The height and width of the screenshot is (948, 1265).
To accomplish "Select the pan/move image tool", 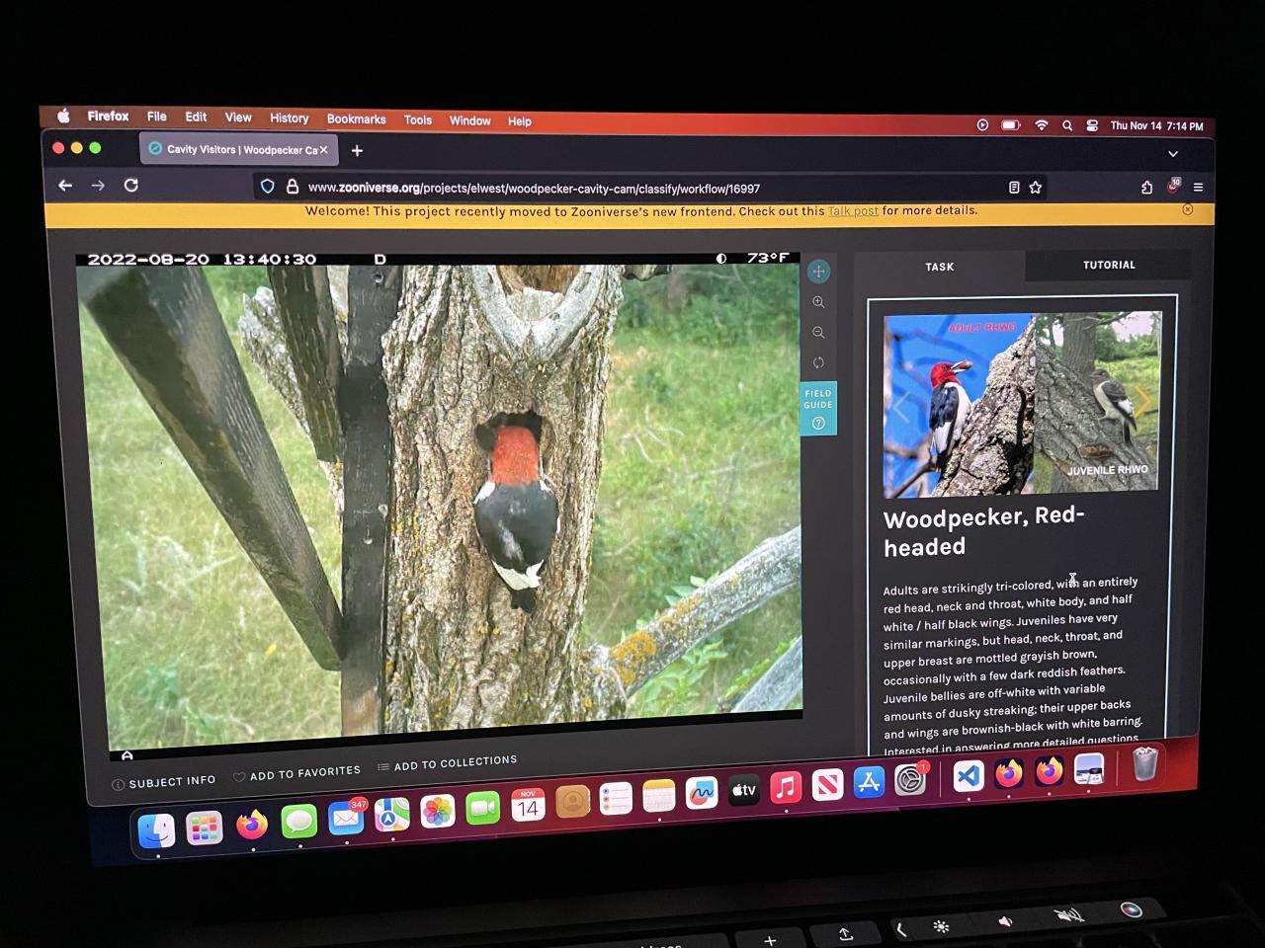I will click(818, 272).
